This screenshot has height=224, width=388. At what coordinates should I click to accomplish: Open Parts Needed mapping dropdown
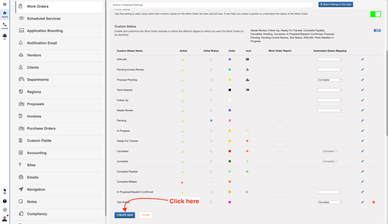[x=330, y=90]
